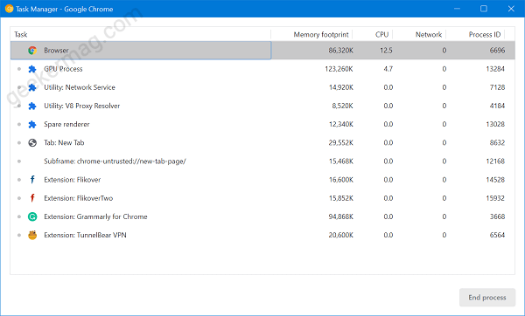Image resolution: width=525 pixels, height=316 pixels.
Task: Click memory value 16,600K
Action: click(x=341, y=180)
